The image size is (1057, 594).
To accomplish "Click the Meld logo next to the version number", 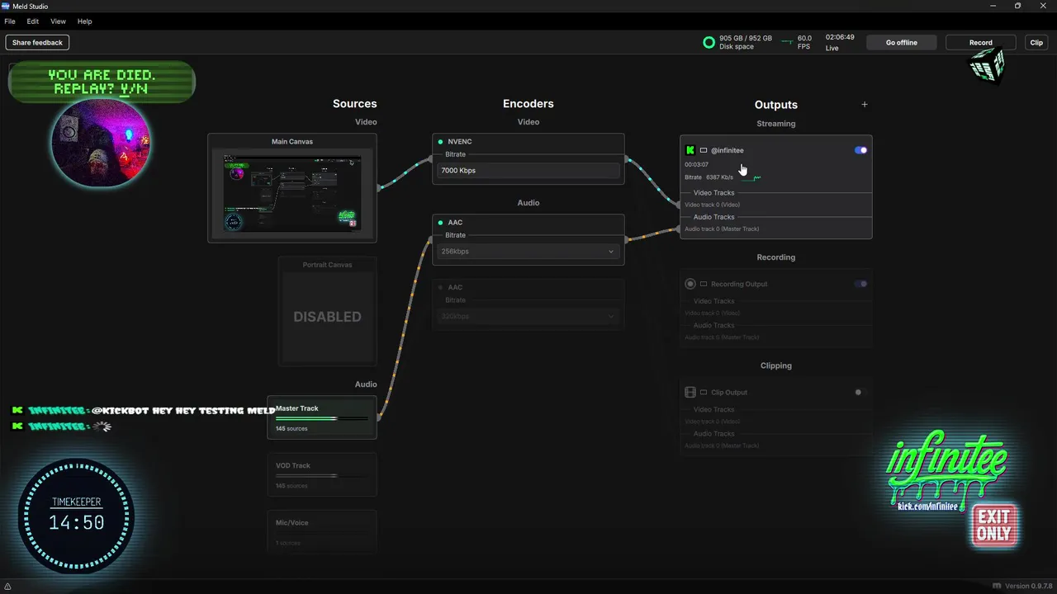I will tap(997, 586).
